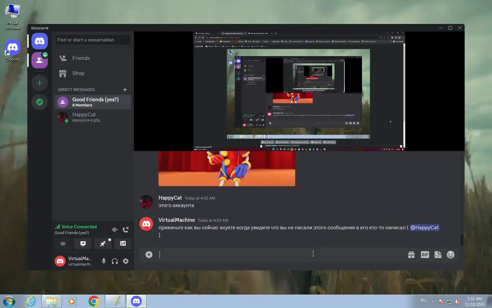The image size is (492, 308).
Task: Click the Create DM plus icon
Action: (125, 90)
